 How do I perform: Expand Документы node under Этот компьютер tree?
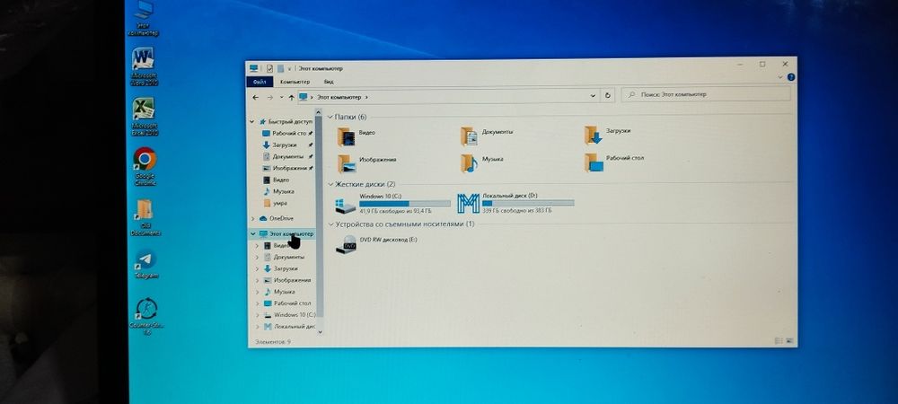click(257, 257)
